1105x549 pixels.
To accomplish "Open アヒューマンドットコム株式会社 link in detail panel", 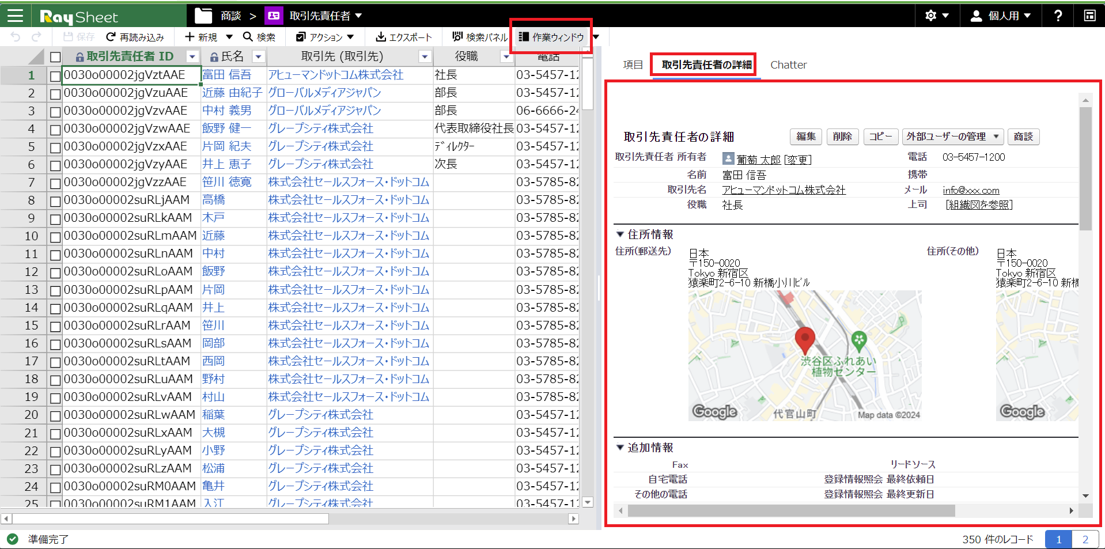I will point(784,190).
